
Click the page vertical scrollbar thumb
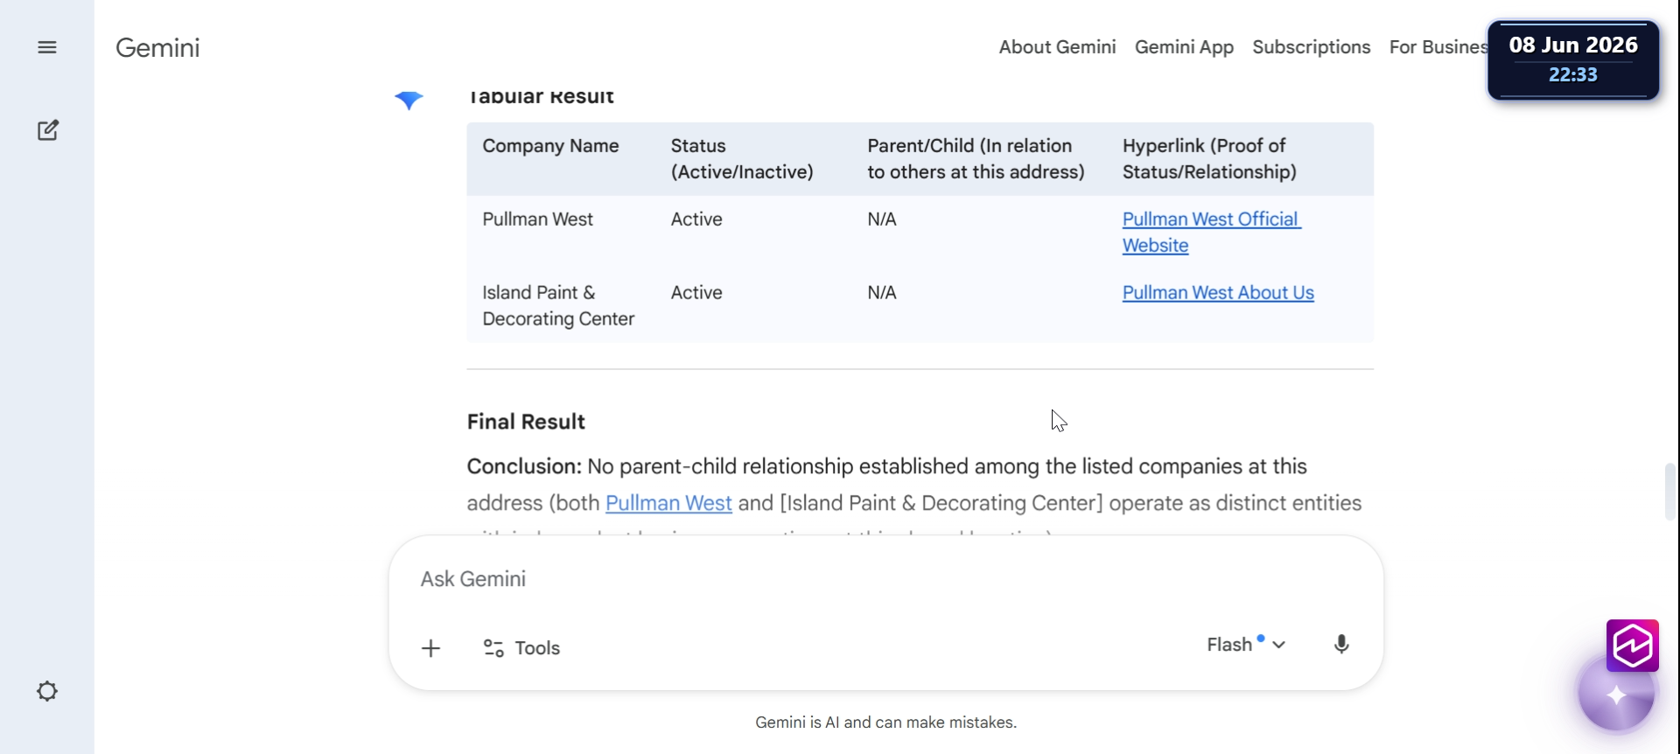tap(1670, 492)
